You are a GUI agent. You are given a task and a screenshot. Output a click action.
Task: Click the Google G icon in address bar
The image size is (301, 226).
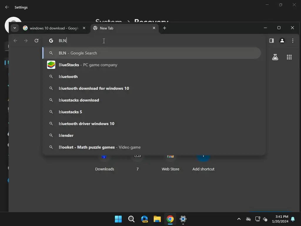tap(51, 41)
